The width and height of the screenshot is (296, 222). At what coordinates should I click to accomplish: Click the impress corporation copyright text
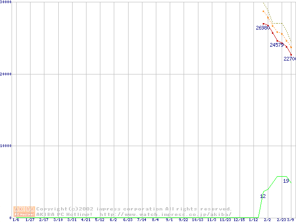tap(134, 209)
